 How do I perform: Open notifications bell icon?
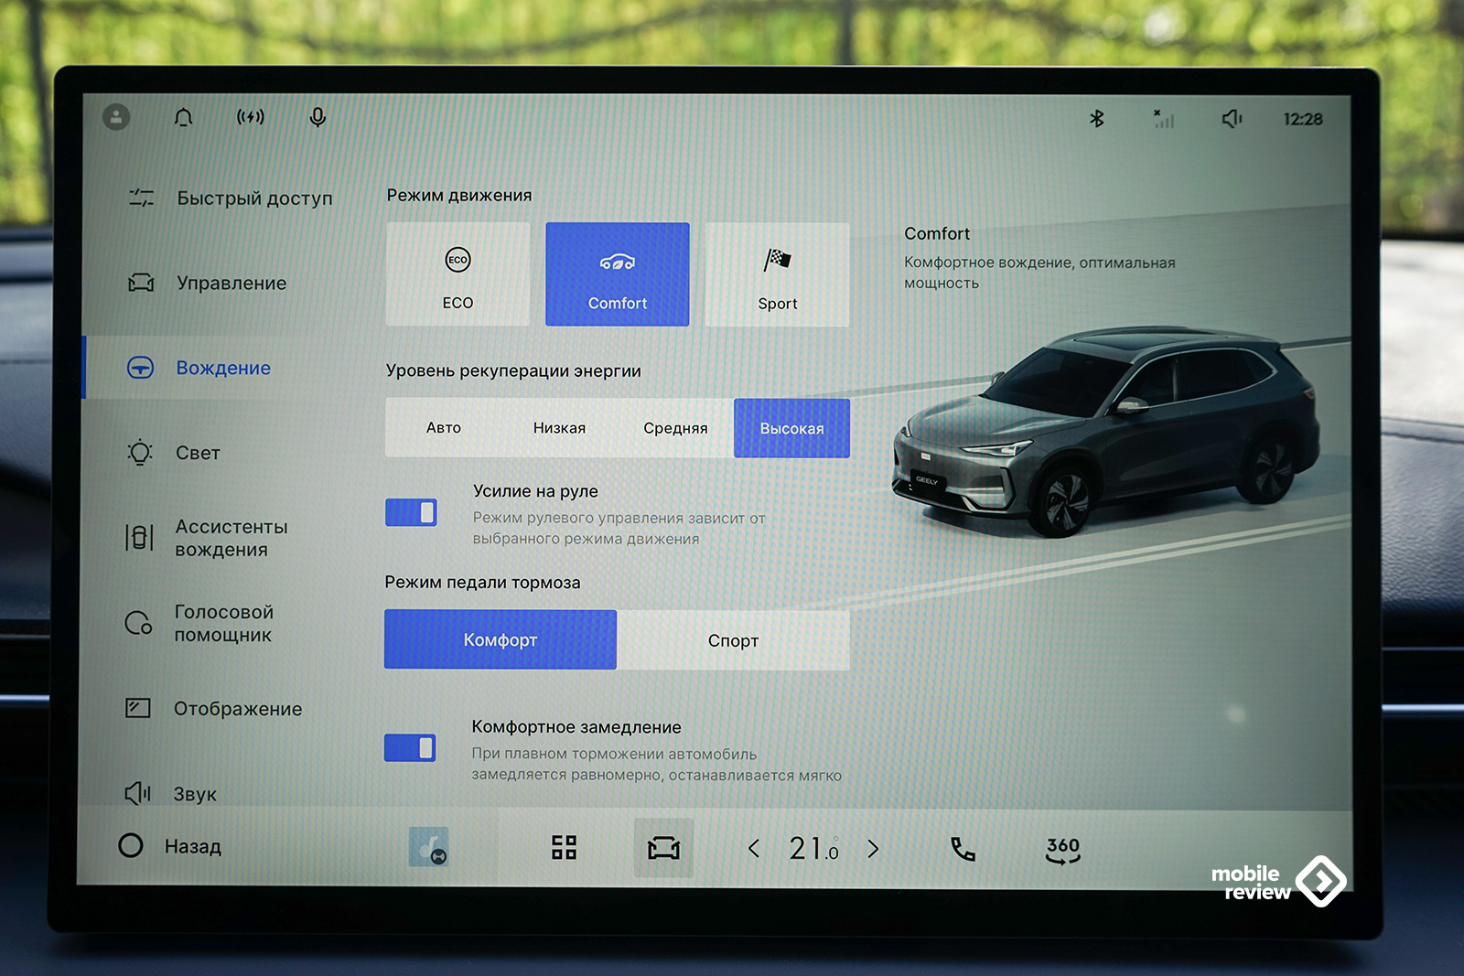pos(183,117)
